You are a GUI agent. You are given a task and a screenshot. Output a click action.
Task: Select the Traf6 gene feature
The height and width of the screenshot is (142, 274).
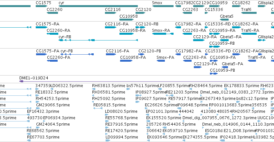pyautogui.click(x=249, y=13)
